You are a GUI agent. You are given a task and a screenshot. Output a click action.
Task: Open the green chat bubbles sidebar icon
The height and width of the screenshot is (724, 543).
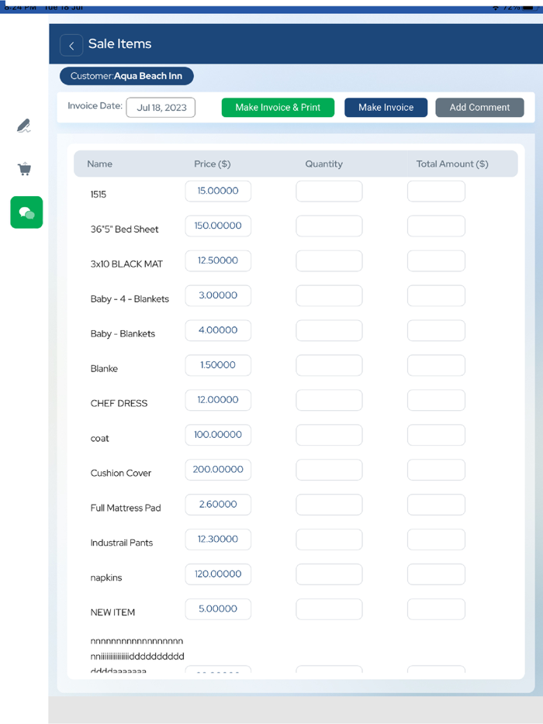[26, 212]
